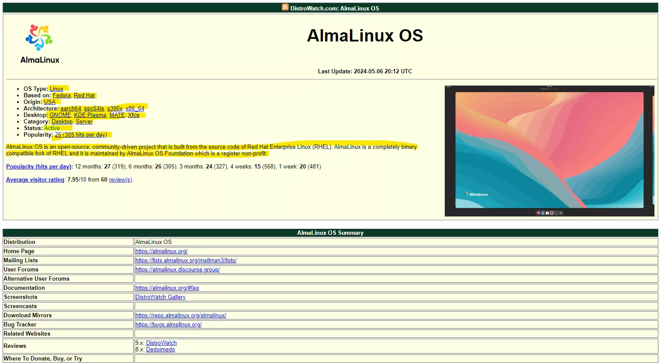This screenshot has width=661, height=364.
Task: Open the AlmaLinux desktop screenshot thumbnail
Action: point(549,151)
